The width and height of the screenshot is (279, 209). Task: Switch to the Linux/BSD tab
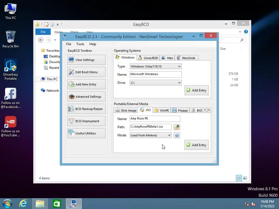148,58
